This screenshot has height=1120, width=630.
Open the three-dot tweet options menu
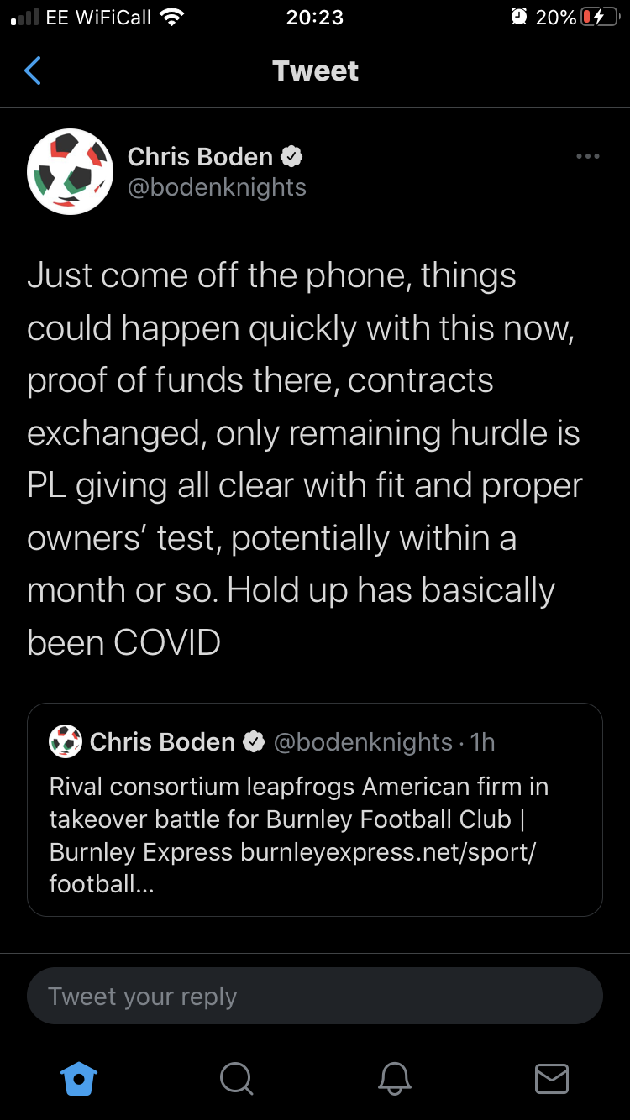pos(587,156)
